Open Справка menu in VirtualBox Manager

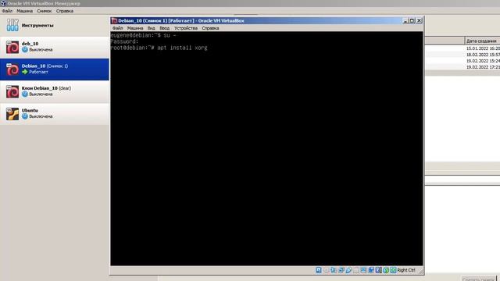click(65, 11)
